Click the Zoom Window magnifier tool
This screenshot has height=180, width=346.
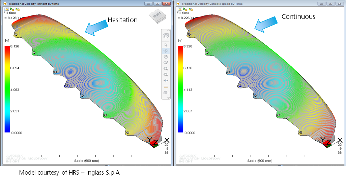point(166,69)
